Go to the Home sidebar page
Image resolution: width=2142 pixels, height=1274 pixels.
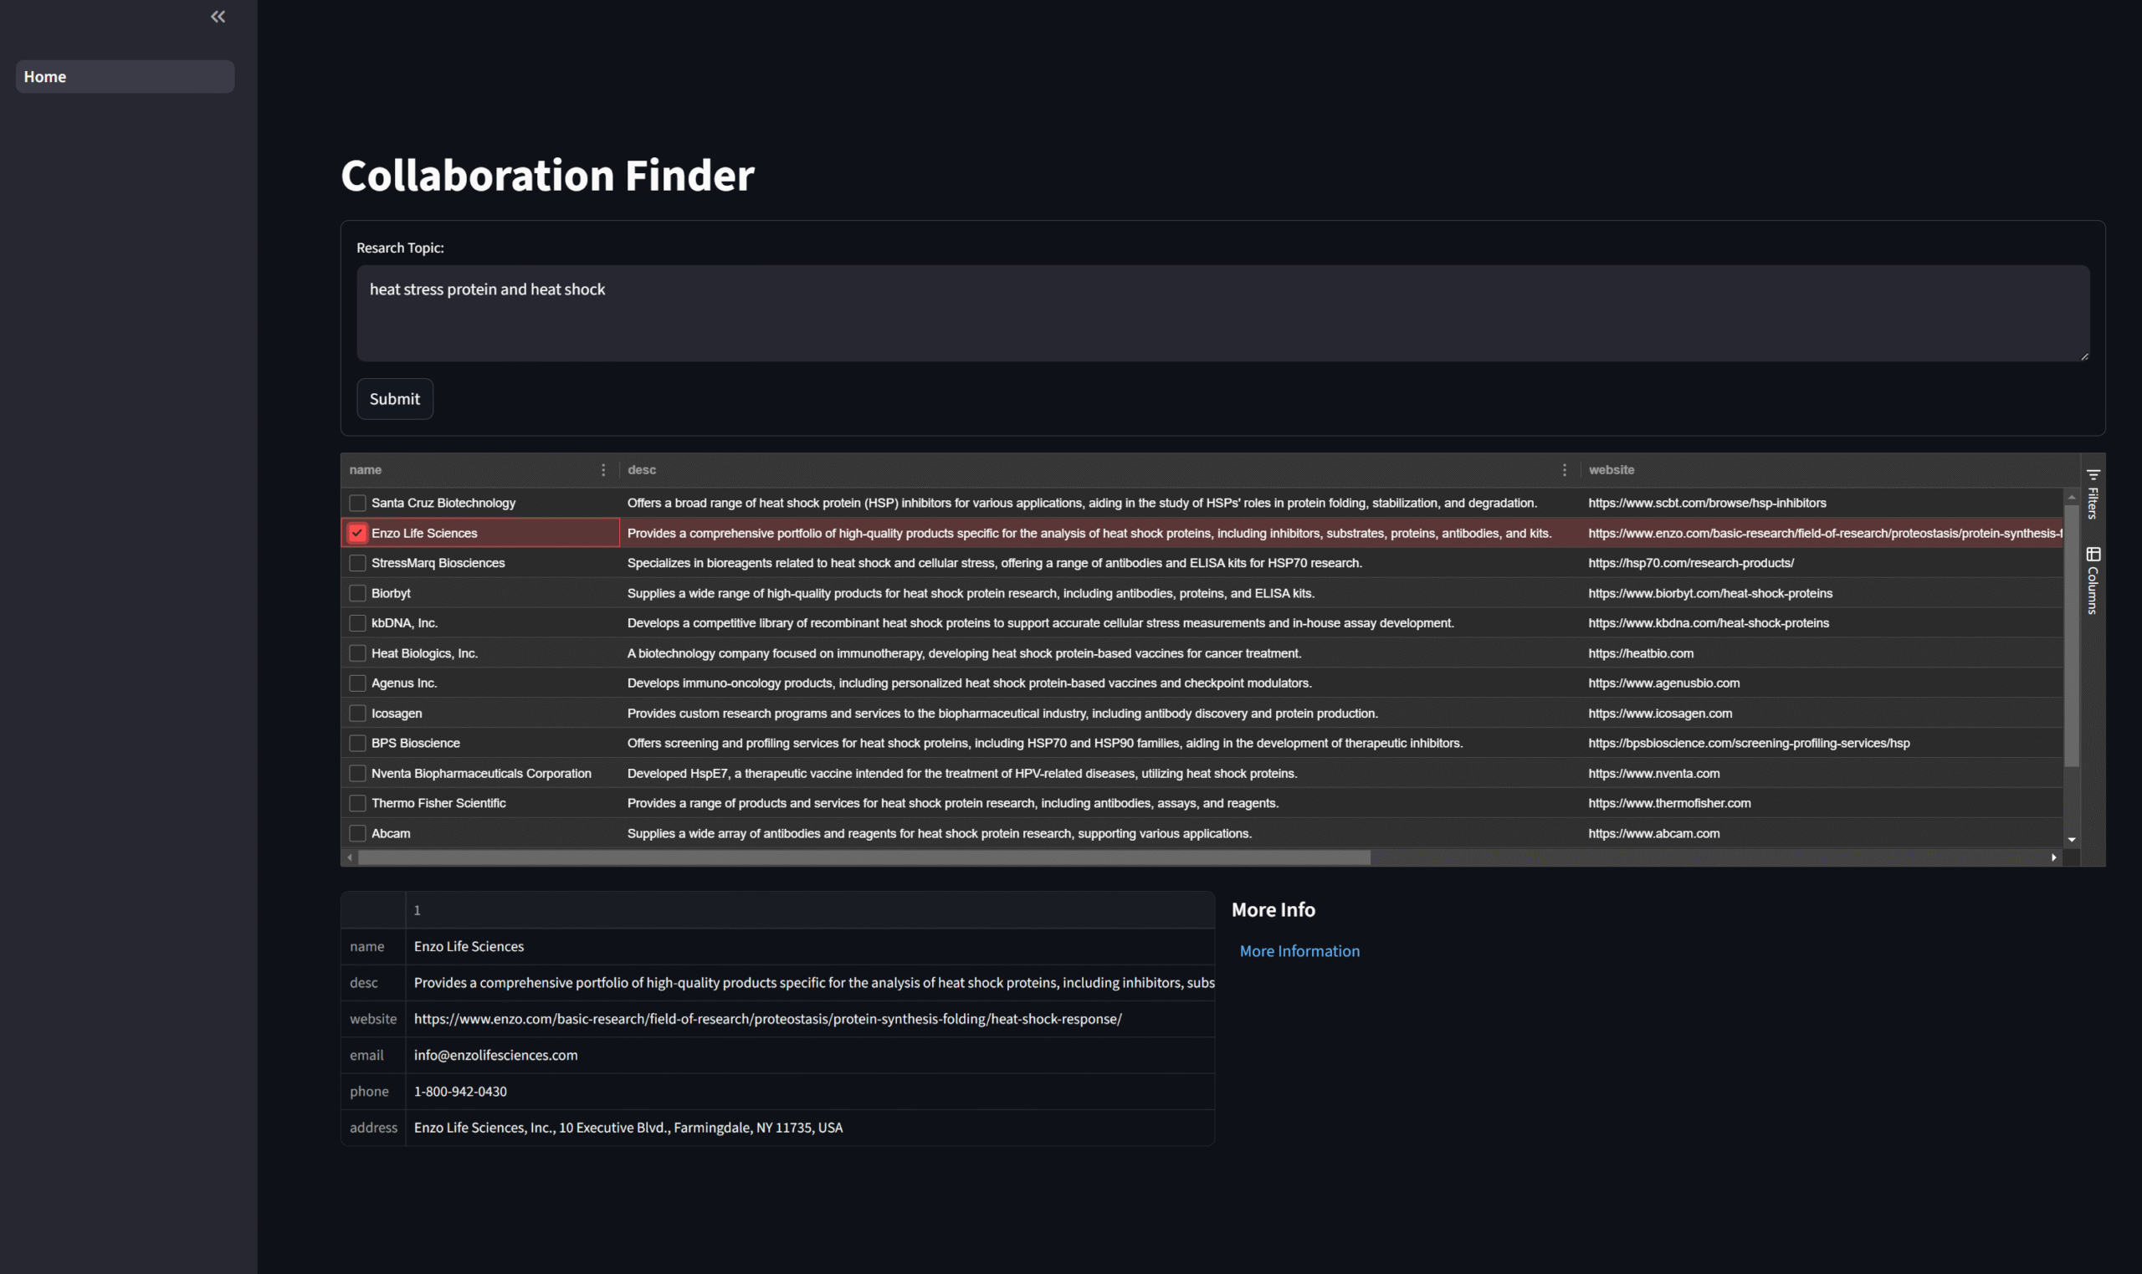point(126,76)
